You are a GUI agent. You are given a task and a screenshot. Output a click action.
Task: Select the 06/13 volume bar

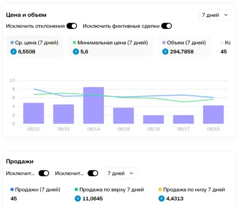point(63,114)
